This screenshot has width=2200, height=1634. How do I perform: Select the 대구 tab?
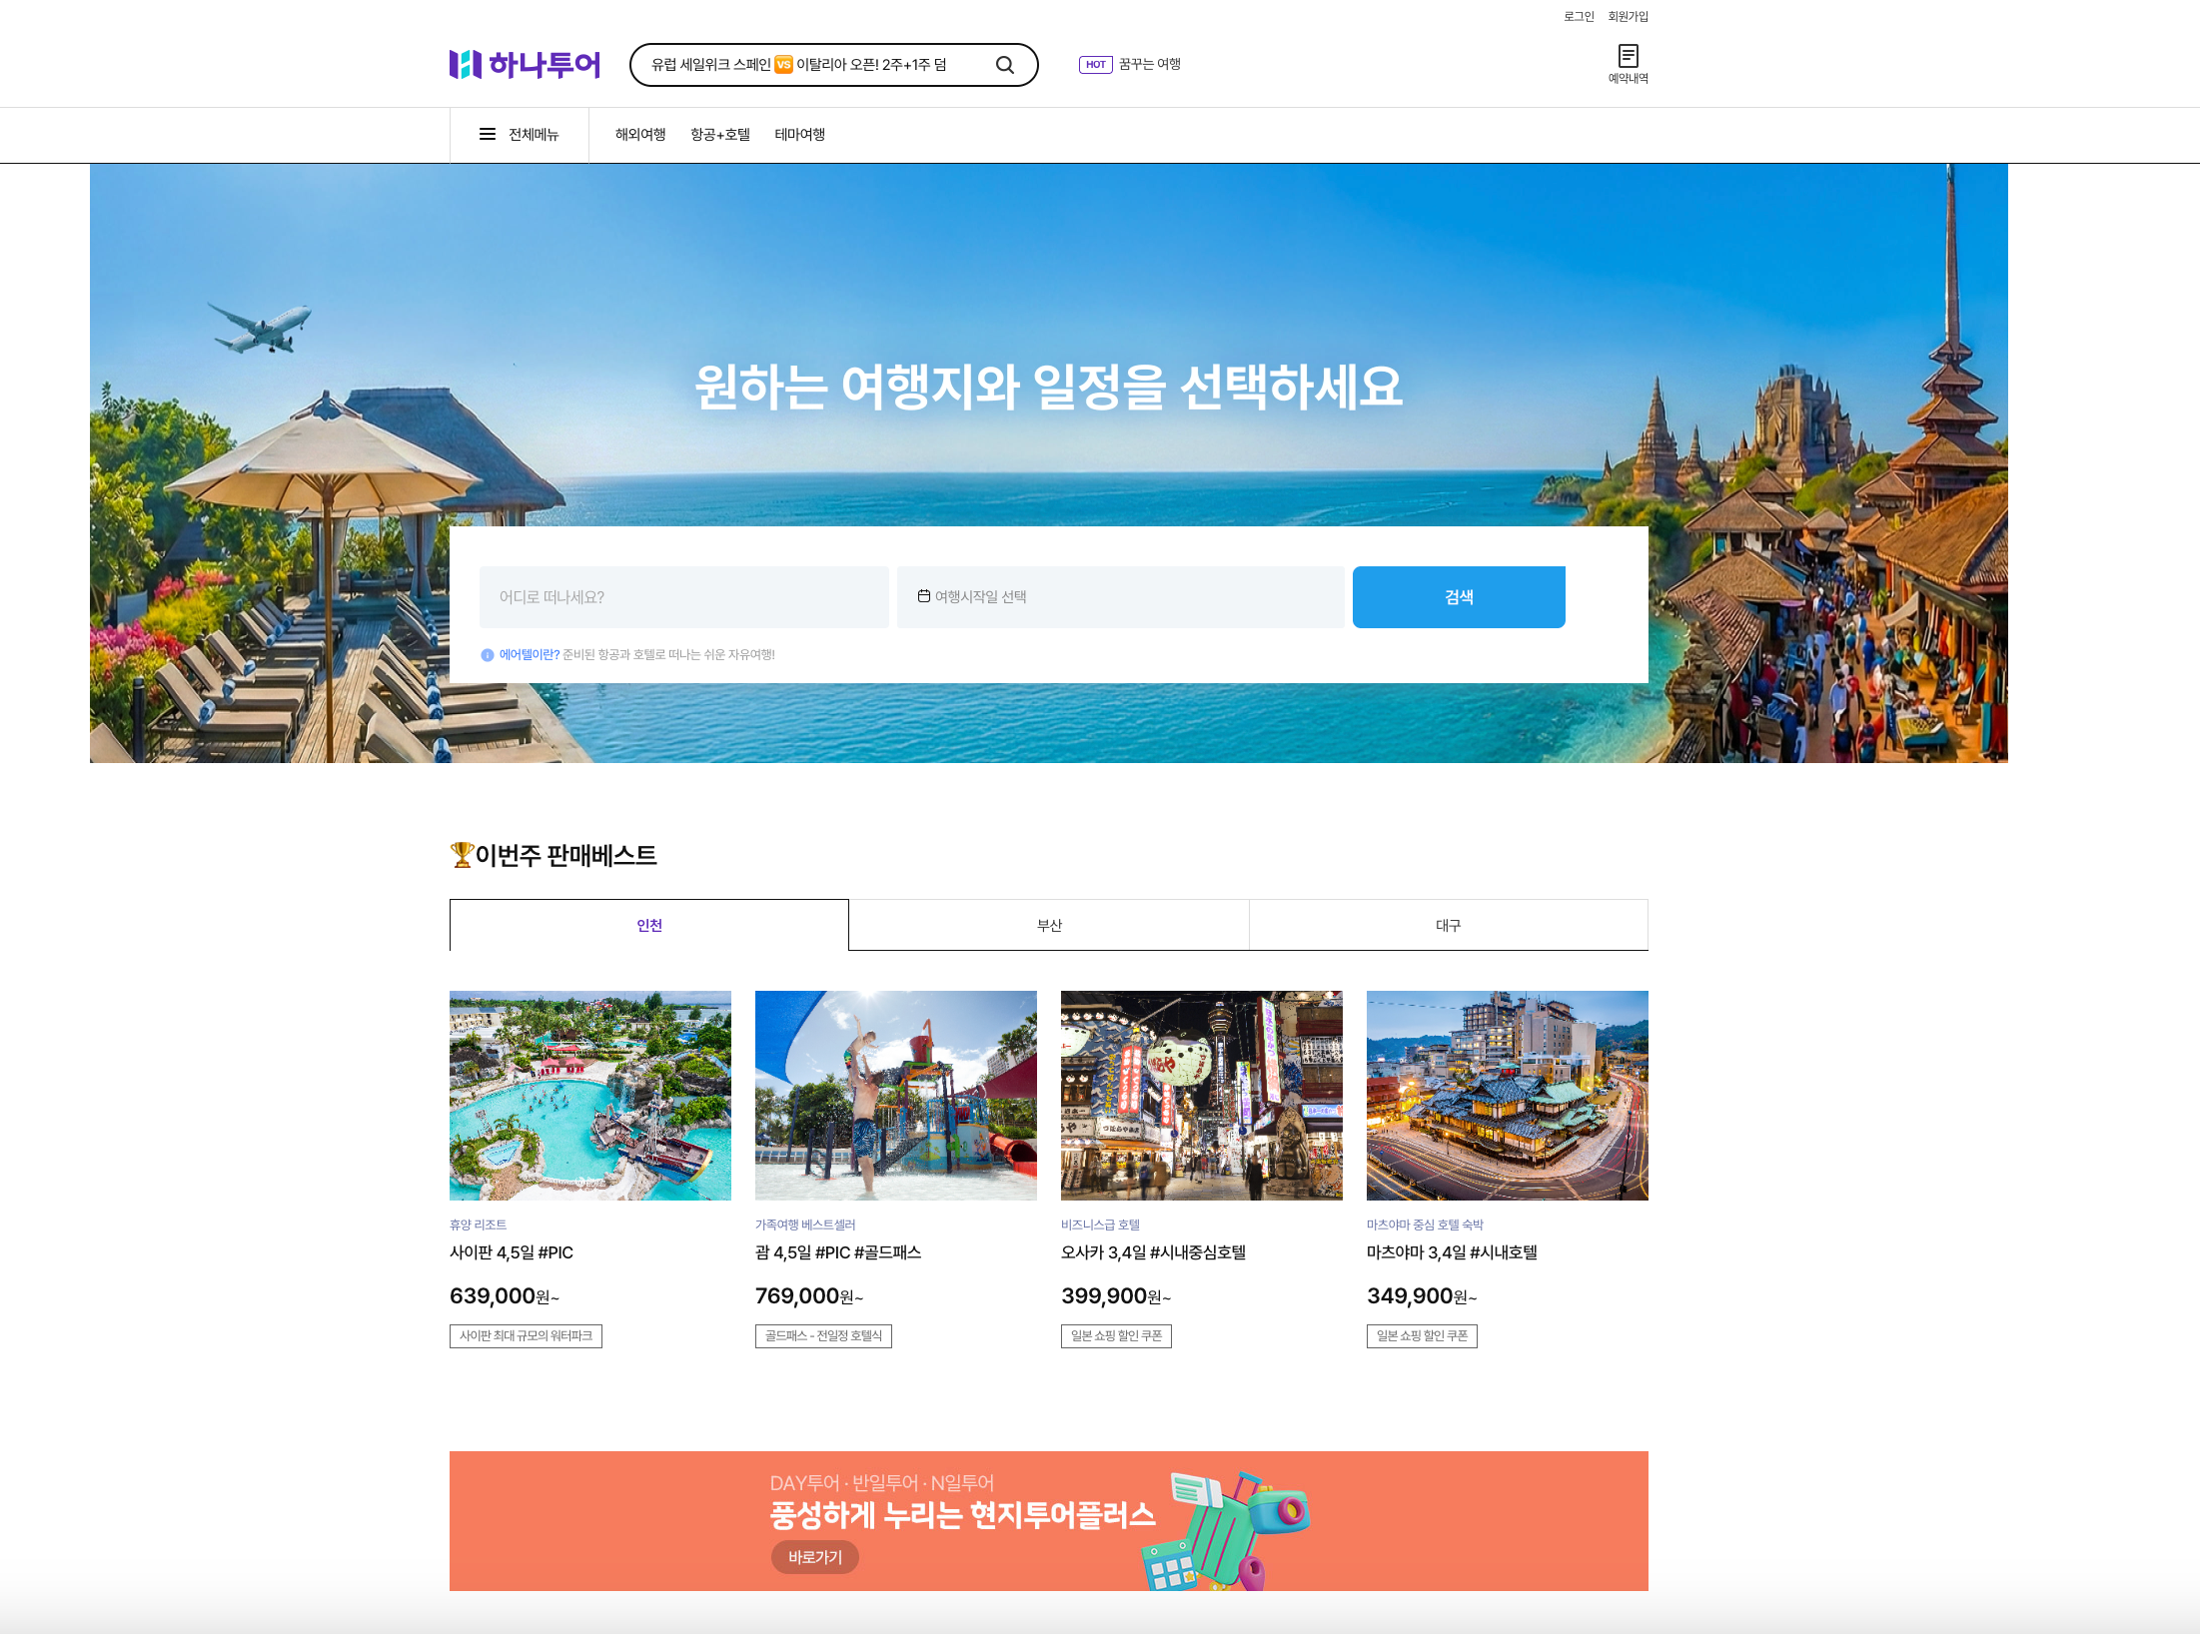pos(1448,926)
